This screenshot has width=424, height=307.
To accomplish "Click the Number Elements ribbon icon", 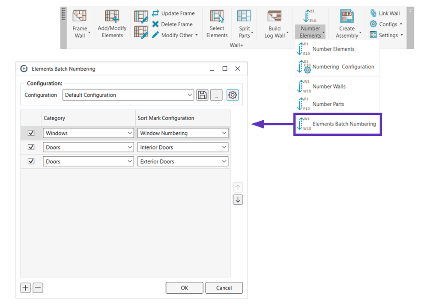I will tap(310, 16).
